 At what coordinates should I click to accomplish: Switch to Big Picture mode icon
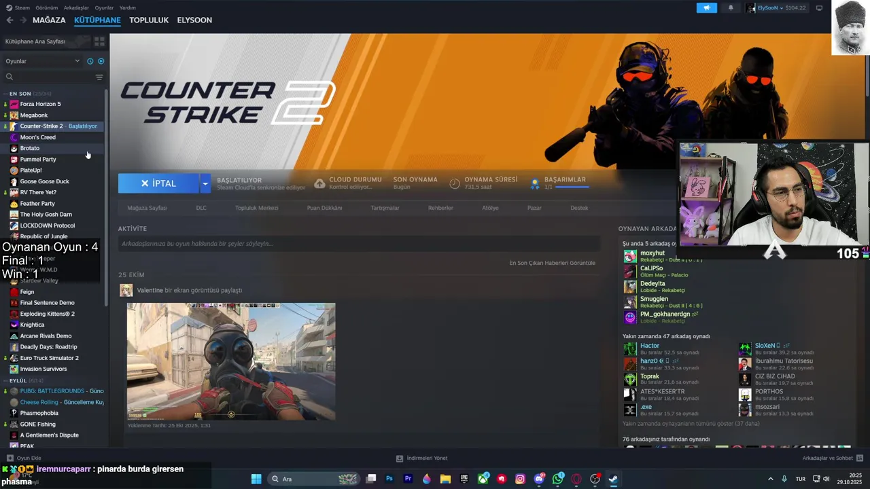(x=819, y=7)
